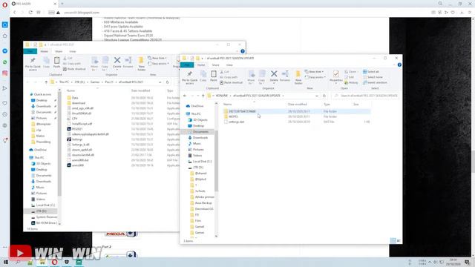Click Paste in the SEASON UPDATE window ribbon
Image resolution: width=475 pixels, height=267 pixels.
click(x=214, y=76)
